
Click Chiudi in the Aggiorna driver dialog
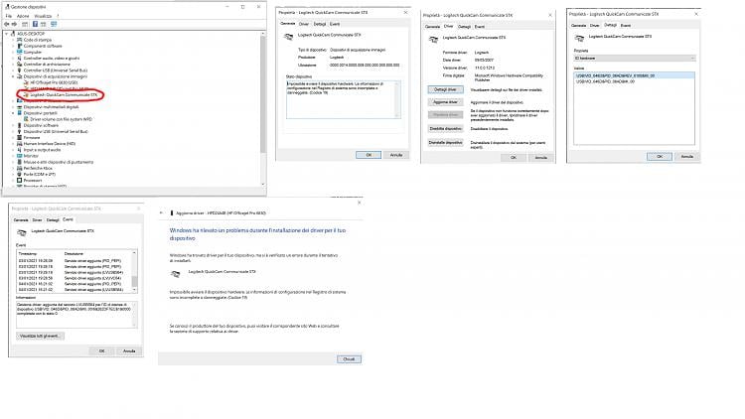coord(349,358)
